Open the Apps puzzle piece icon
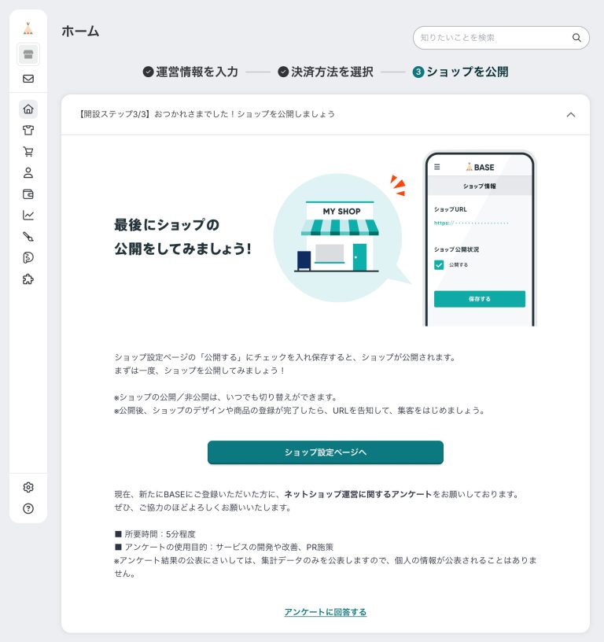 click(x=28, y=279)
